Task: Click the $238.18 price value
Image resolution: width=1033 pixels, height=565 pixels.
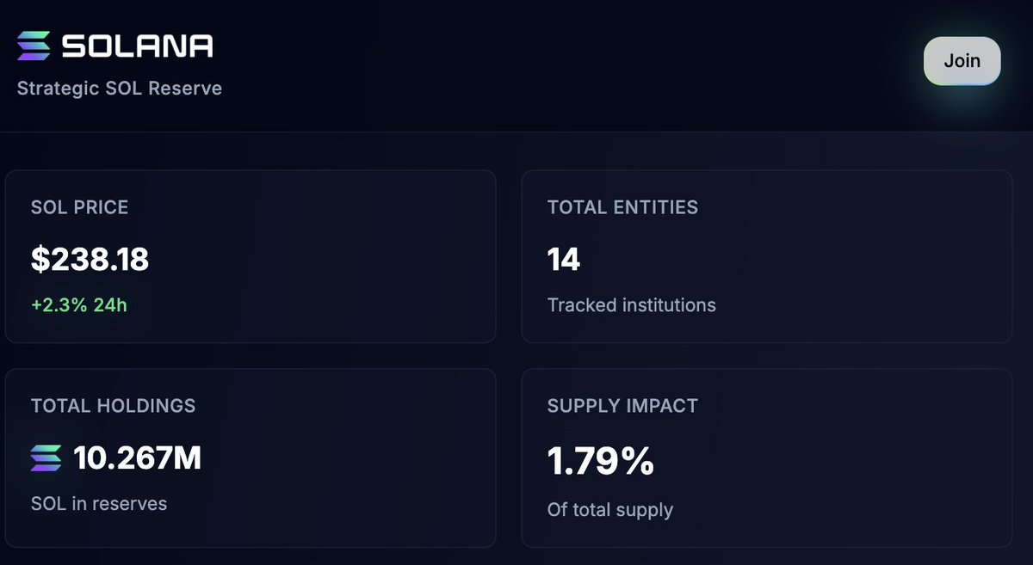Action: [90, 259]
